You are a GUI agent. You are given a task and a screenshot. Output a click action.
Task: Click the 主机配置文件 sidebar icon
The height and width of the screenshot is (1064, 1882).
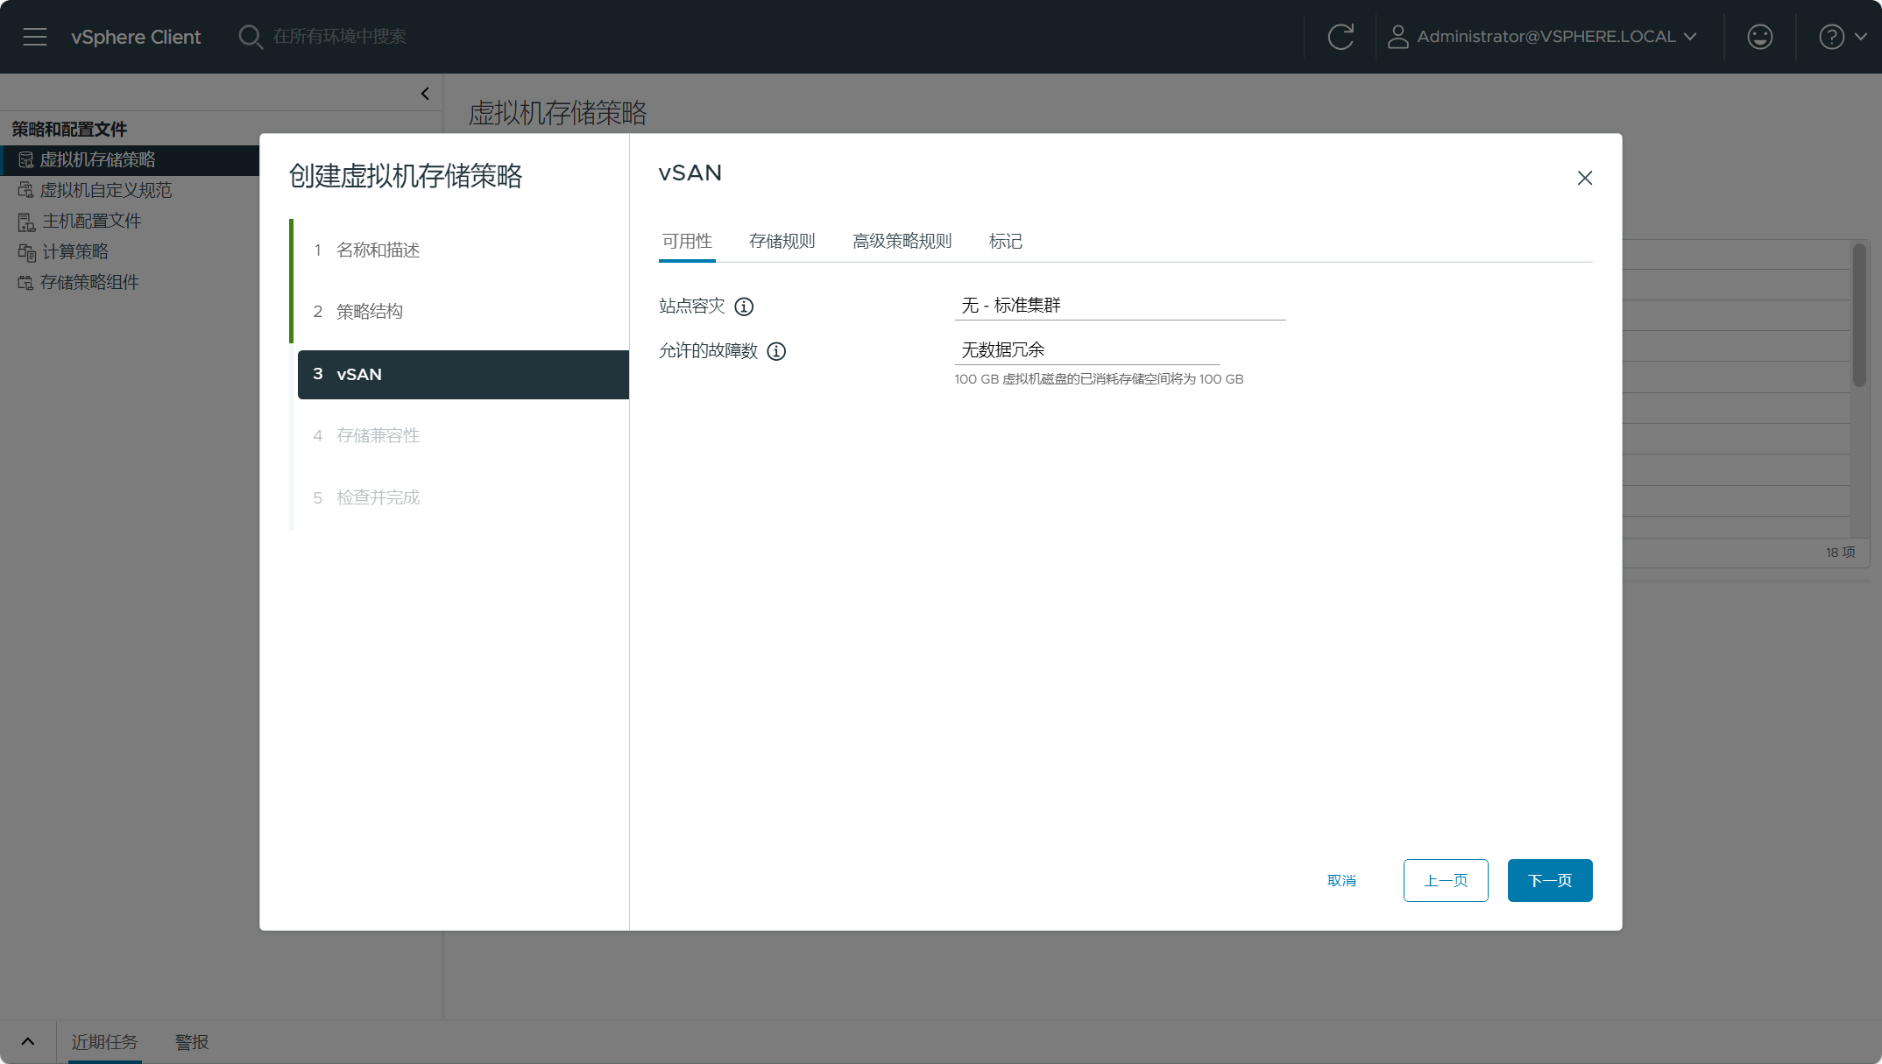click(25, 221)
